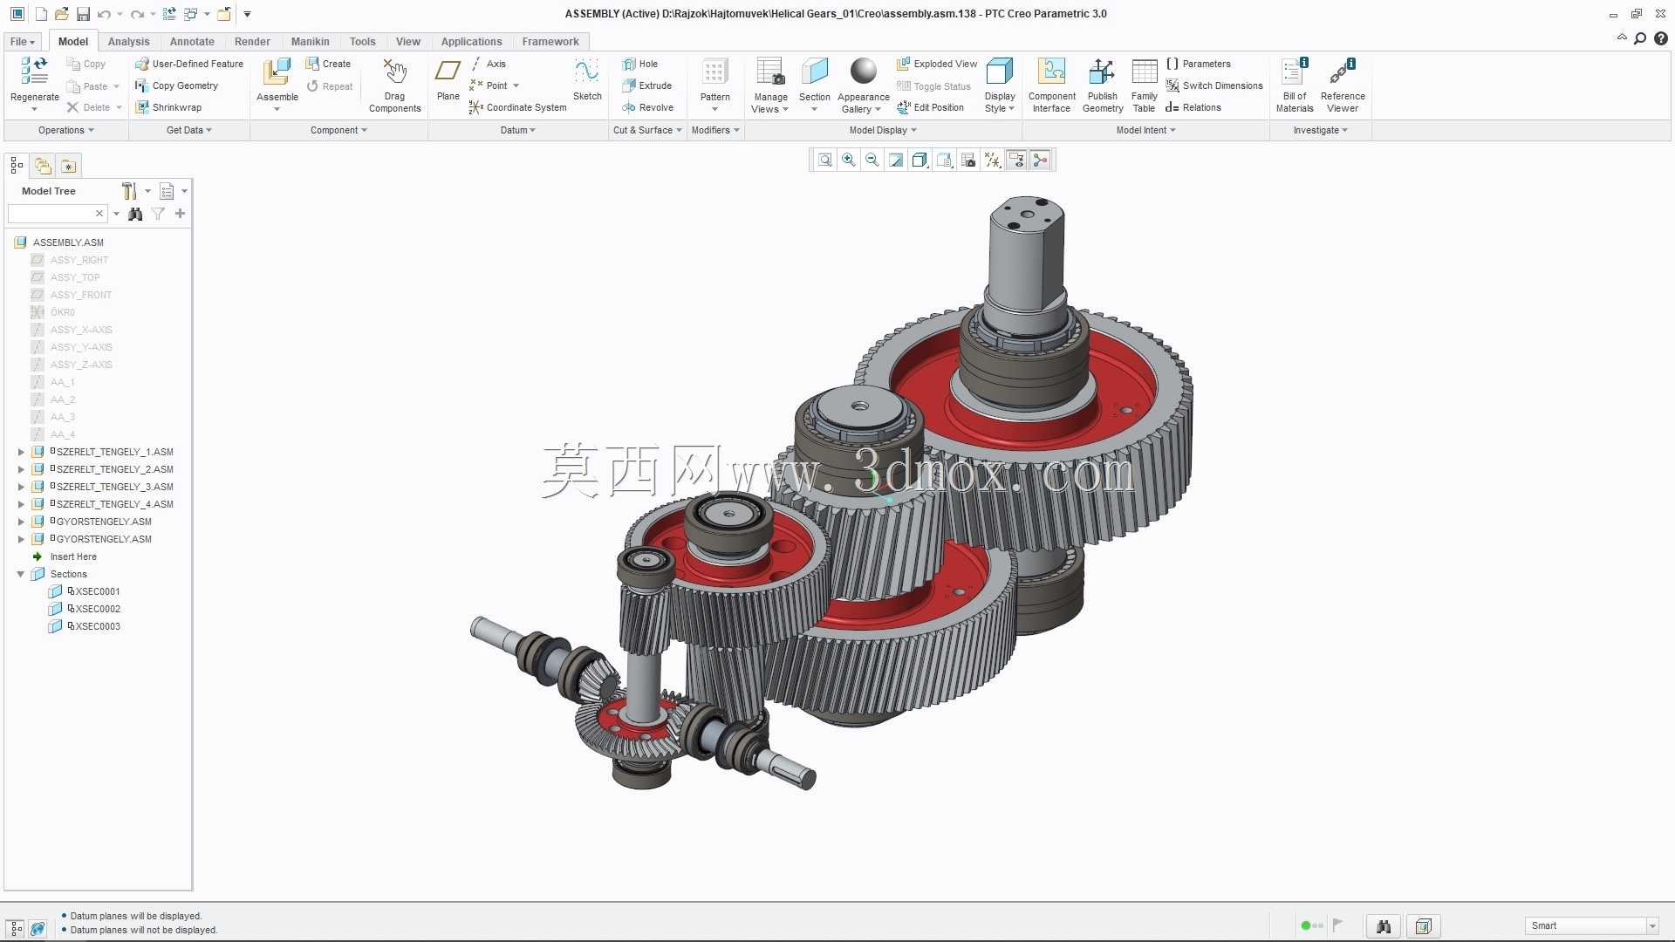This screenshot has height=942, width=1675.
Task: Click the Copy Geometry button
Action: [x=177, y=85]
